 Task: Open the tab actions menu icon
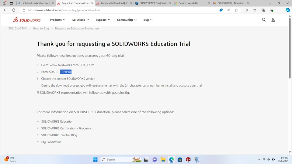11,3
